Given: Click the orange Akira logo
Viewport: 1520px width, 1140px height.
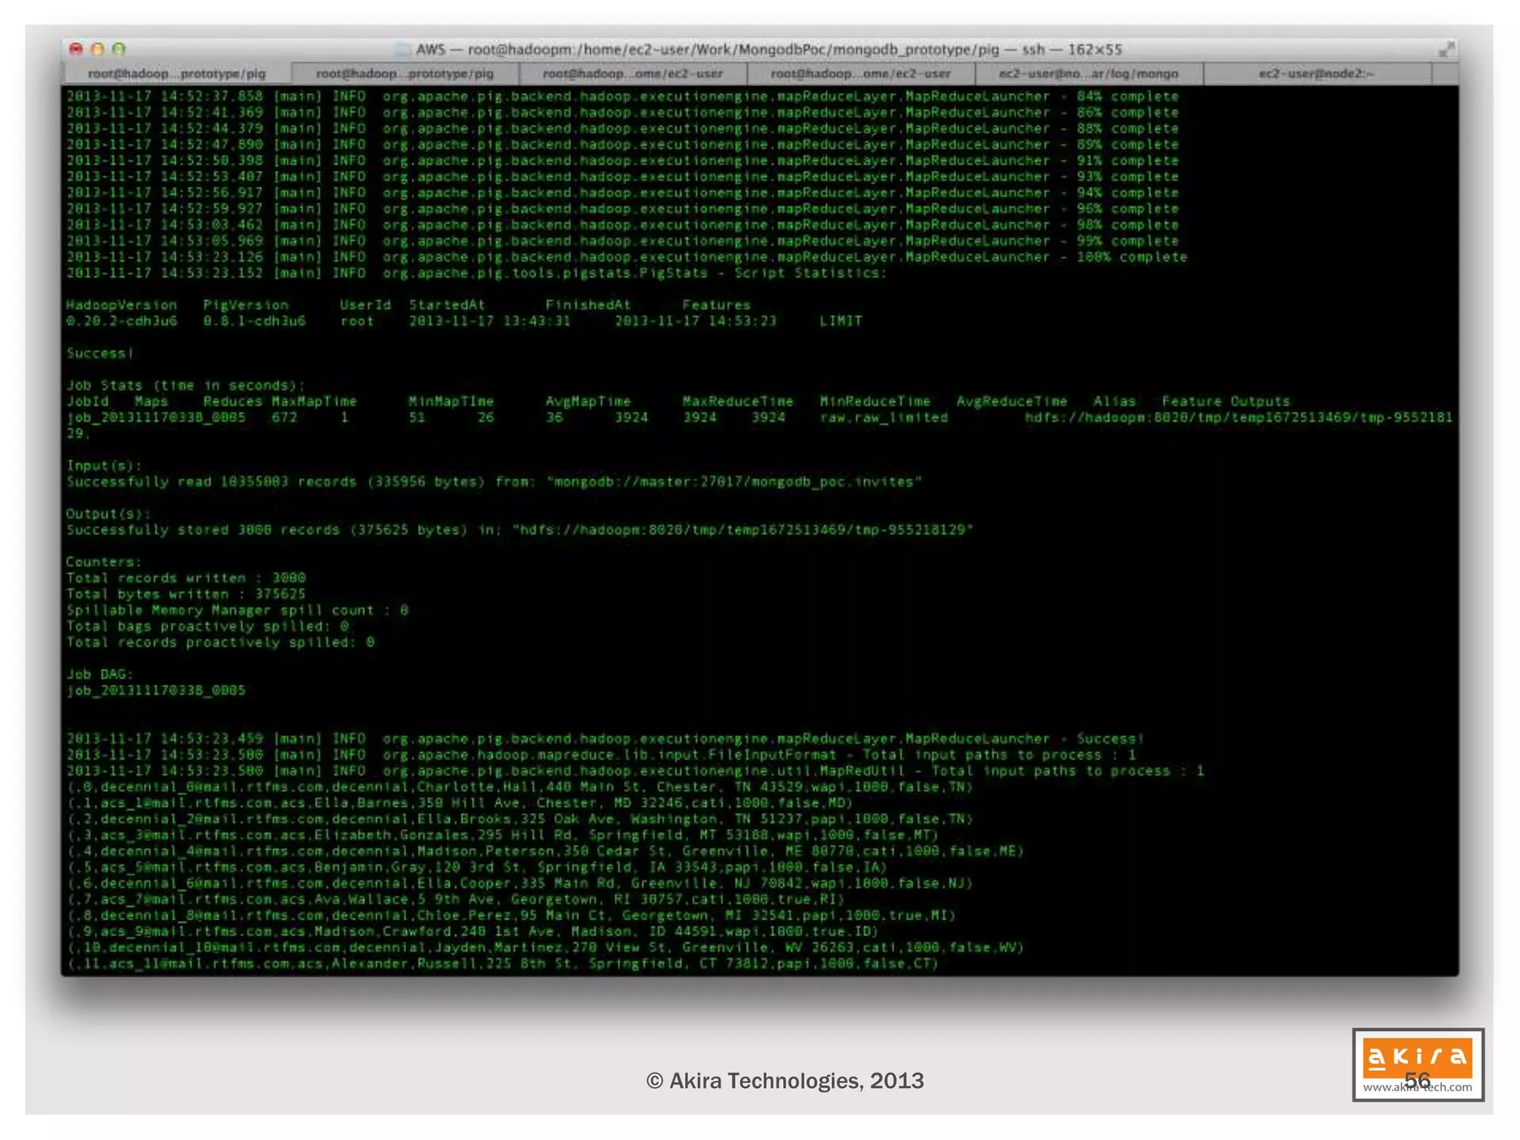Looking at the screenshot, I should point(1417,1056).
